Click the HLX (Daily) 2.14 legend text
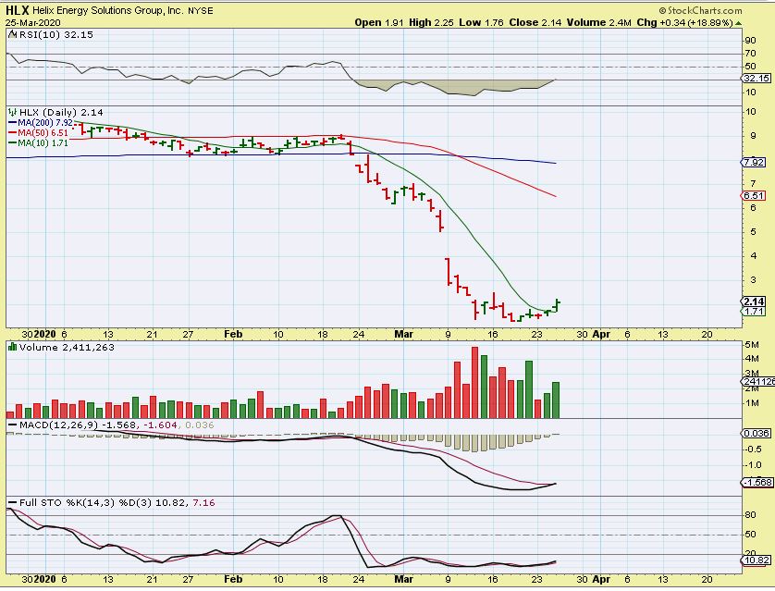 point(61,113)
